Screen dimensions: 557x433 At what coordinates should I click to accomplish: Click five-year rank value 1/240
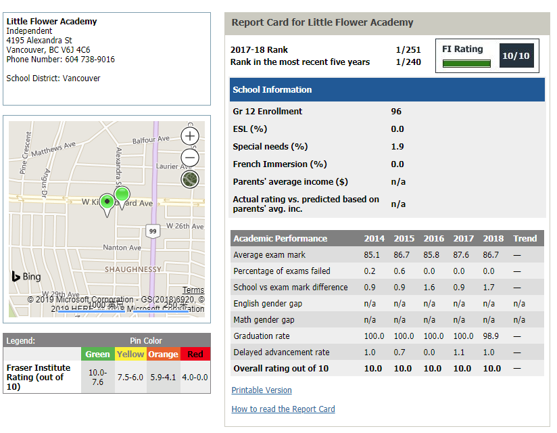point(408,62)
